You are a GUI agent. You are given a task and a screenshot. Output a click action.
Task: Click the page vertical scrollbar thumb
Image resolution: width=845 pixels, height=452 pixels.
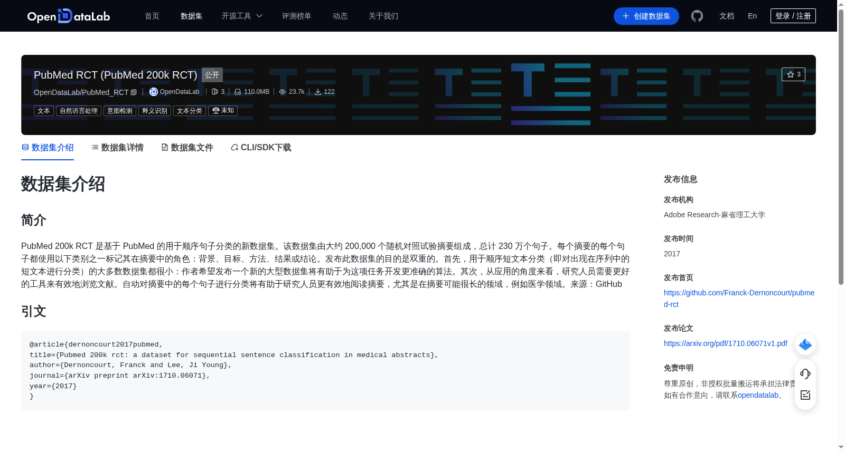[x=841, y=147]
